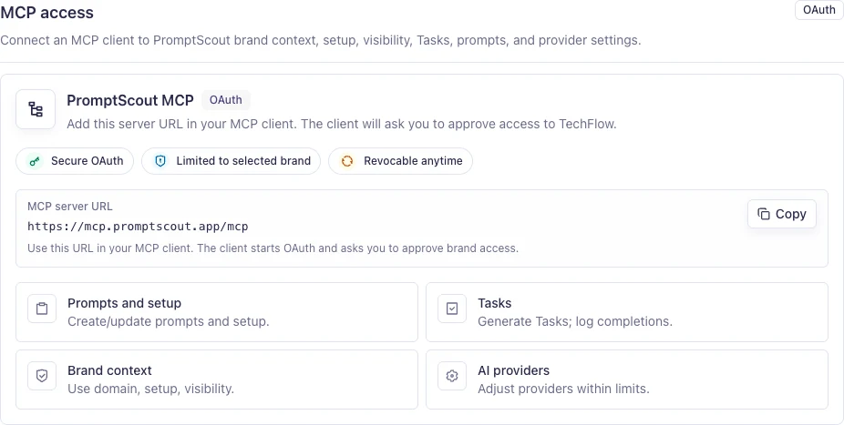Click the Brand context title
The image size is (844, 425).
point(109,370)
